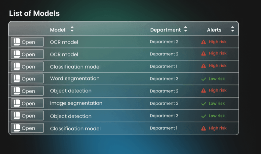This screenshot has width=261, height=154.
Task: Click the High risk warning icon in first row
Action: click(203, 42)
